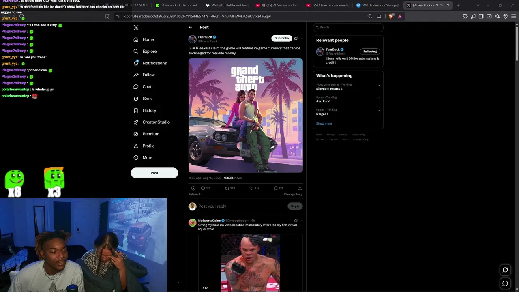
Task: Open options for Delgado trend
Action: click(x=378, y=110)
